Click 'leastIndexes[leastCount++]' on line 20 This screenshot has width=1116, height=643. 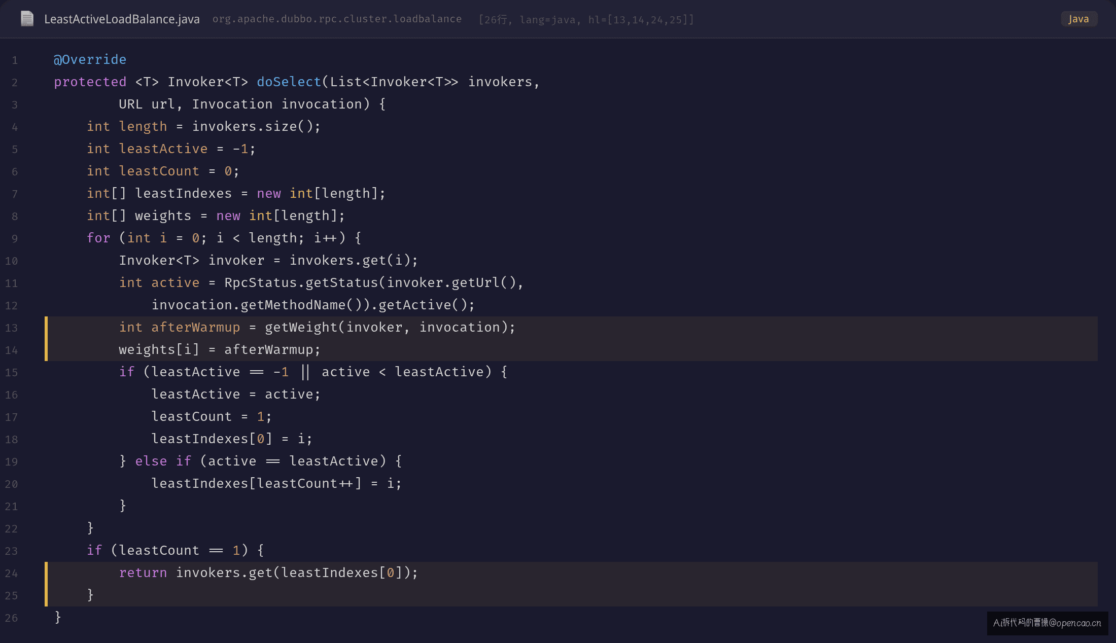[x=256, y=483]
